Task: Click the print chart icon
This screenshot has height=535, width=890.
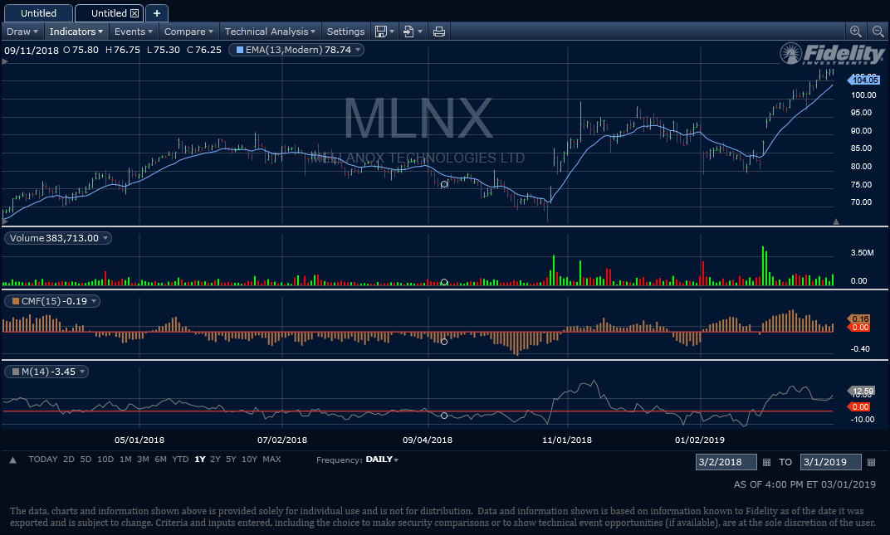Action: (438, 32)
